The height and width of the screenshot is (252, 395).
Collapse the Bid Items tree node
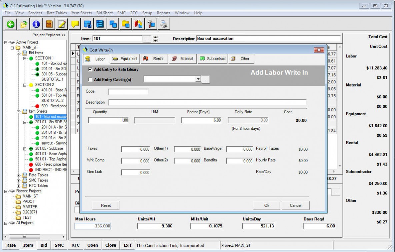18,53
